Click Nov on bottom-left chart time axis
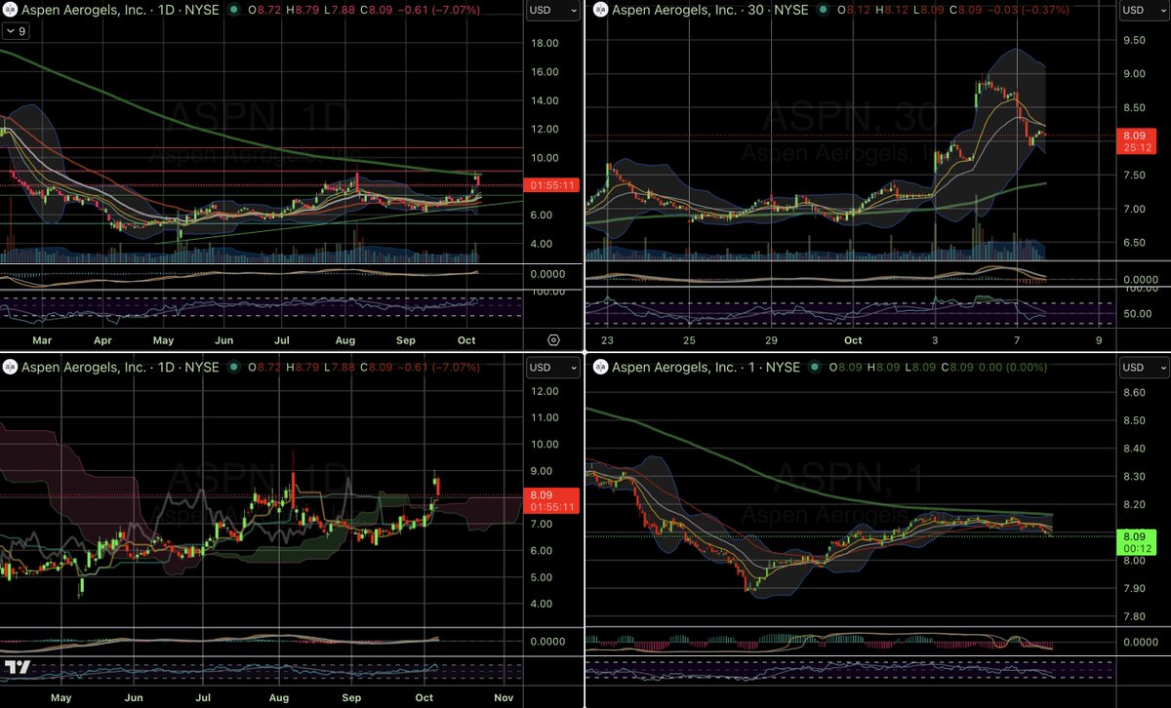This screenshot has height=708, width=1171. coord(504,698)
